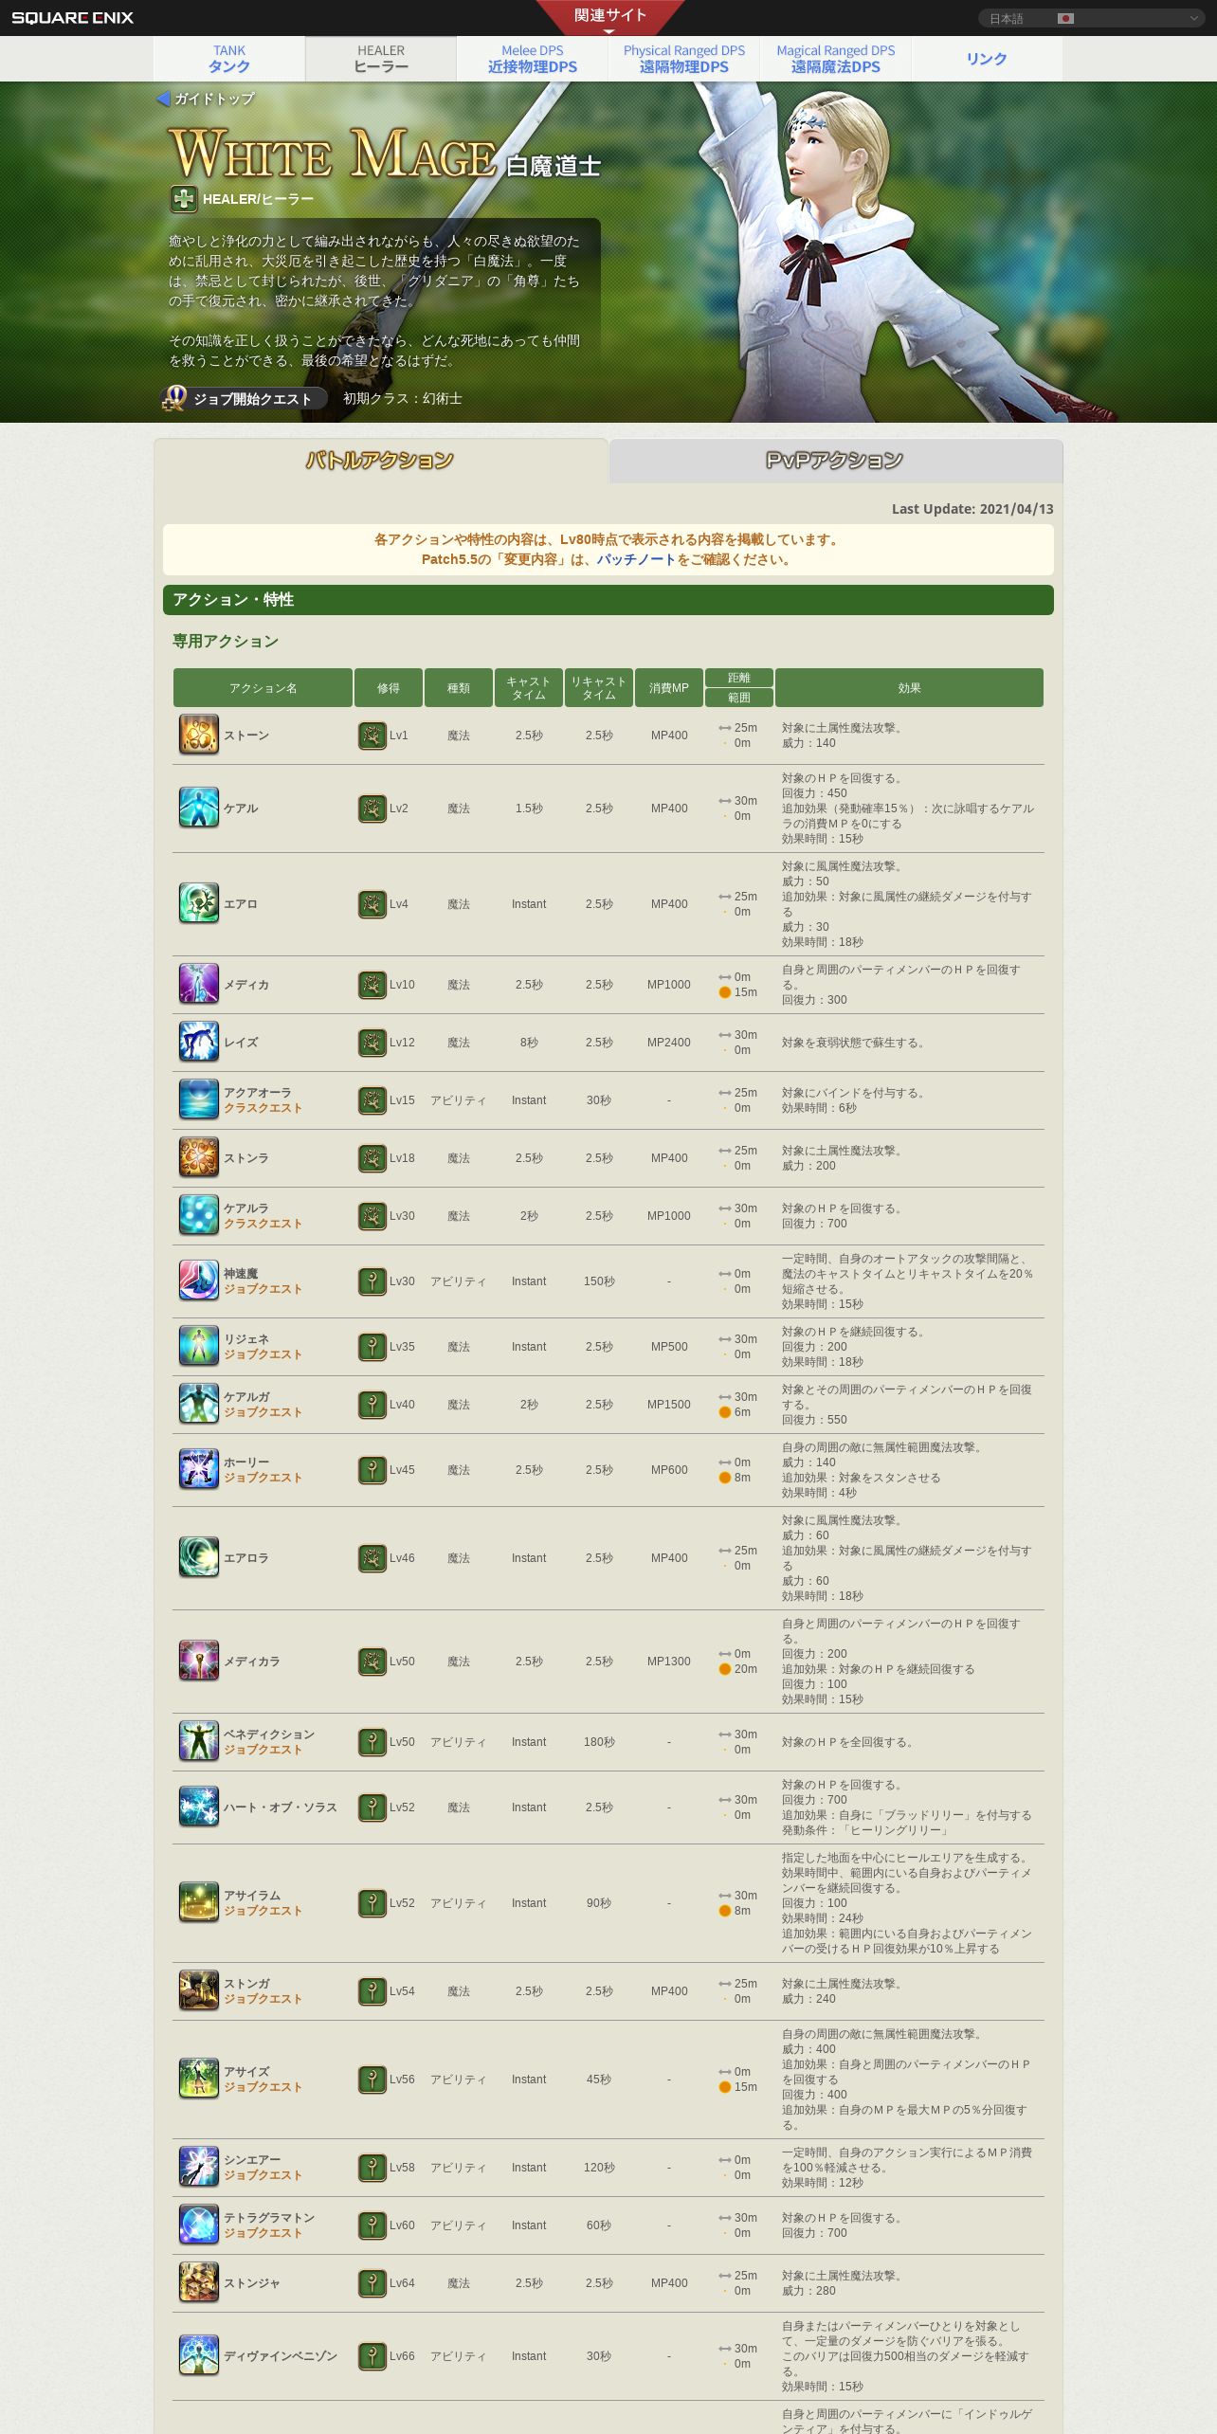This screenshot has height=2434, width=1217.
Task: Open the Melee DPS 近接物理DPS tab
Action: pyautogui.click(x=533, y=59)
